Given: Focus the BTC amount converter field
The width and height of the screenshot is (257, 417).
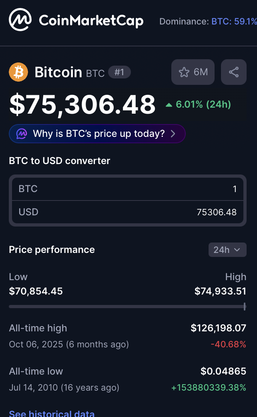Looking at the screenshot, I should pos(128,189).
